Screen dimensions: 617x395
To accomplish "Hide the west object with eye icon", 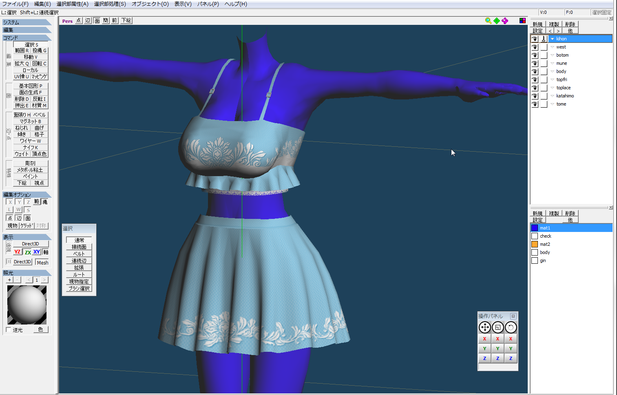I will point(535,47).
